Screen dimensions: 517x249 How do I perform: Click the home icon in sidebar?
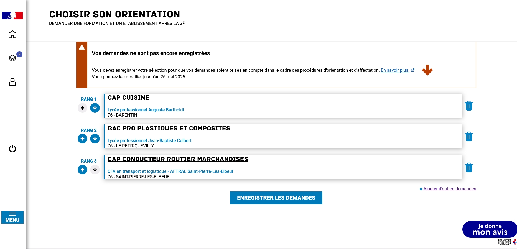pyautogui.click(x=12, y=35)
